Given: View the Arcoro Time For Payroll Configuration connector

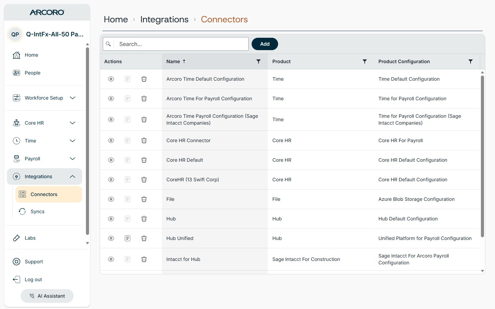Looking at the screenshot, I should point(111,99).
